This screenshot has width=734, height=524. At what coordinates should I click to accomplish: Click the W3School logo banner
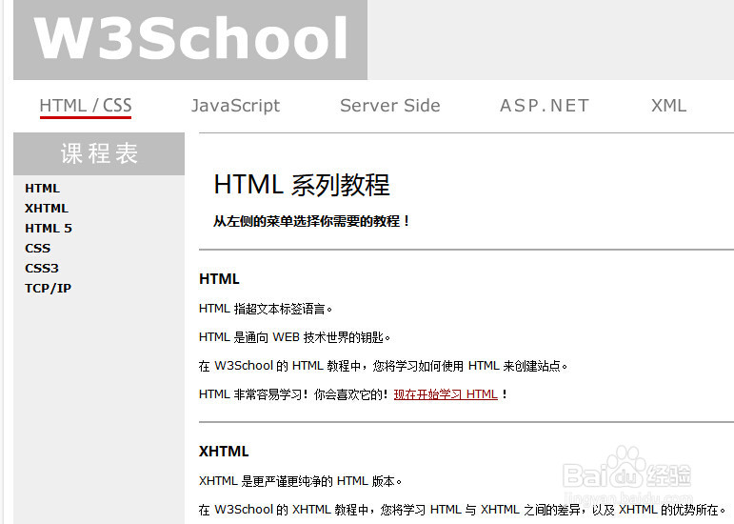(x=190, y=39)
